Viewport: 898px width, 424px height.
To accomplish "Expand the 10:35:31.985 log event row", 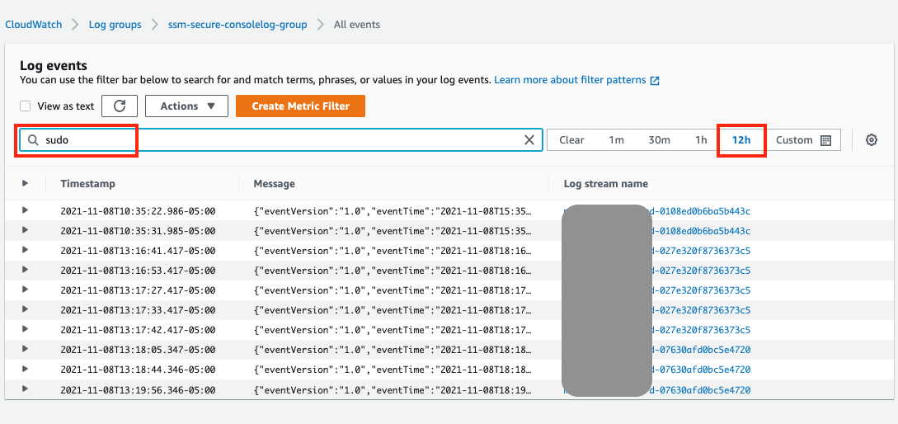I will [x=25, y=230].
